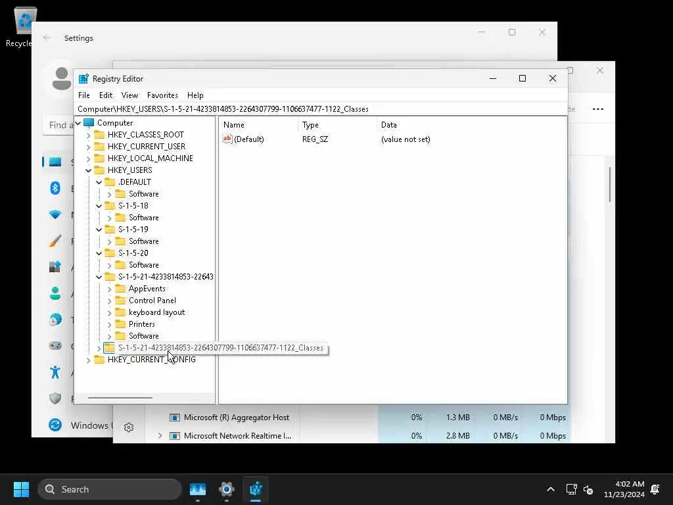Collapse the .DEFAULT key
673x505 pixels.
pos(99,183)
